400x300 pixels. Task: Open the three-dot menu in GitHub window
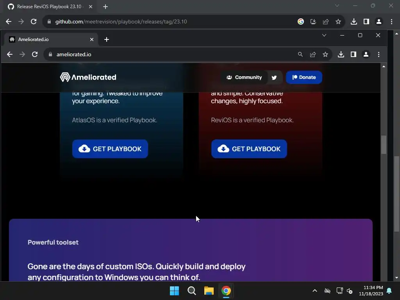(391, 21)
